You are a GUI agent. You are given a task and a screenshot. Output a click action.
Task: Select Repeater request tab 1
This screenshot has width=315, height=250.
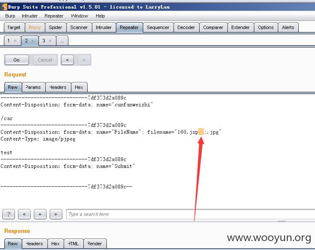click(9, 41)
